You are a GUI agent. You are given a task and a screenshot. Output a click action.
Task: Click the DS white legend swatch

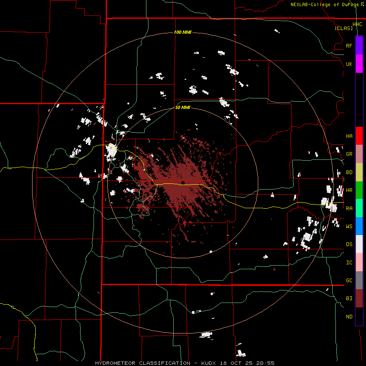coord(359,244)
